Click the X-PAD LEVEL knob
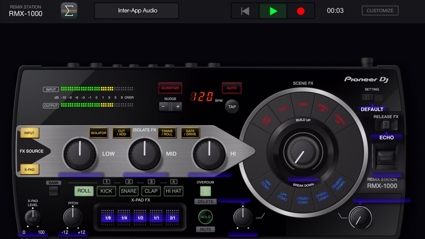 click(33, 217)
